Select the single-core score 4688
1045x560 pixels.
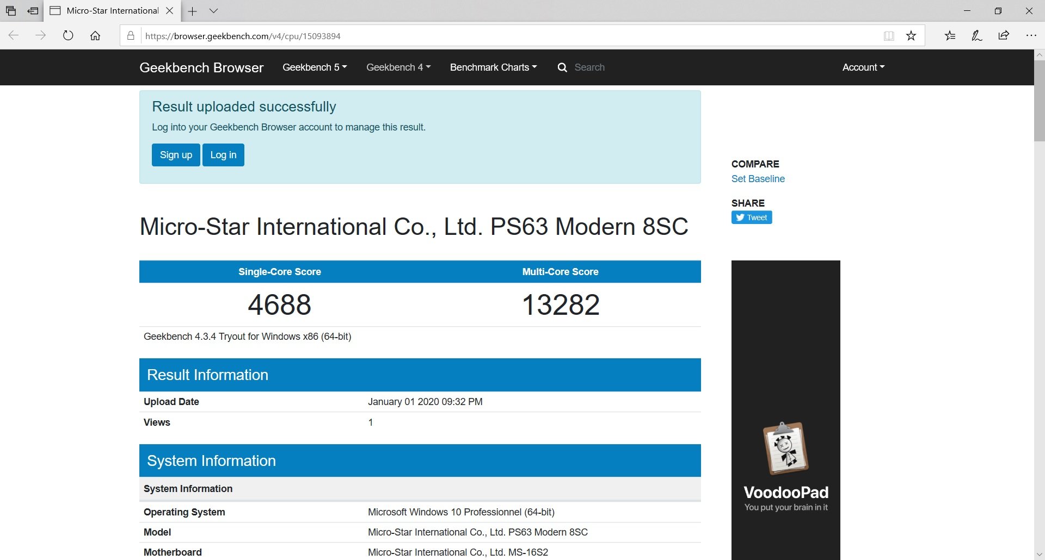point(279,304)
